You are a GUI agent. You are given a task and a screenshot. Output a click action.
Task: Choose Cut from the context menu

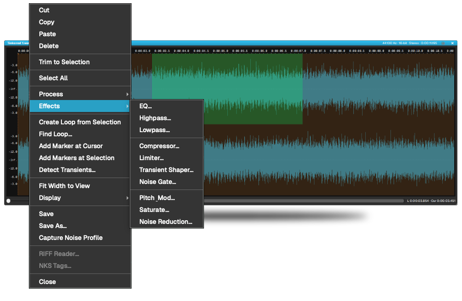point(80,10)
